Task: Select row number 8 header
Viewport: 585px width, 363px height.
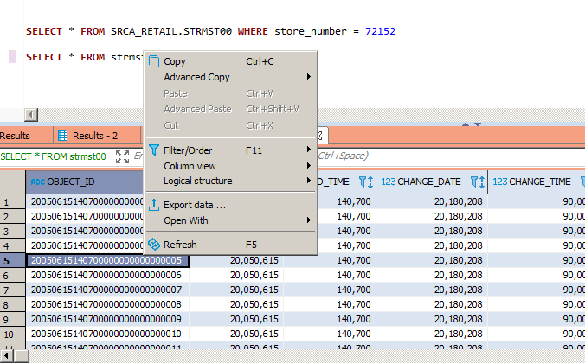Action: tap(13, 305)
